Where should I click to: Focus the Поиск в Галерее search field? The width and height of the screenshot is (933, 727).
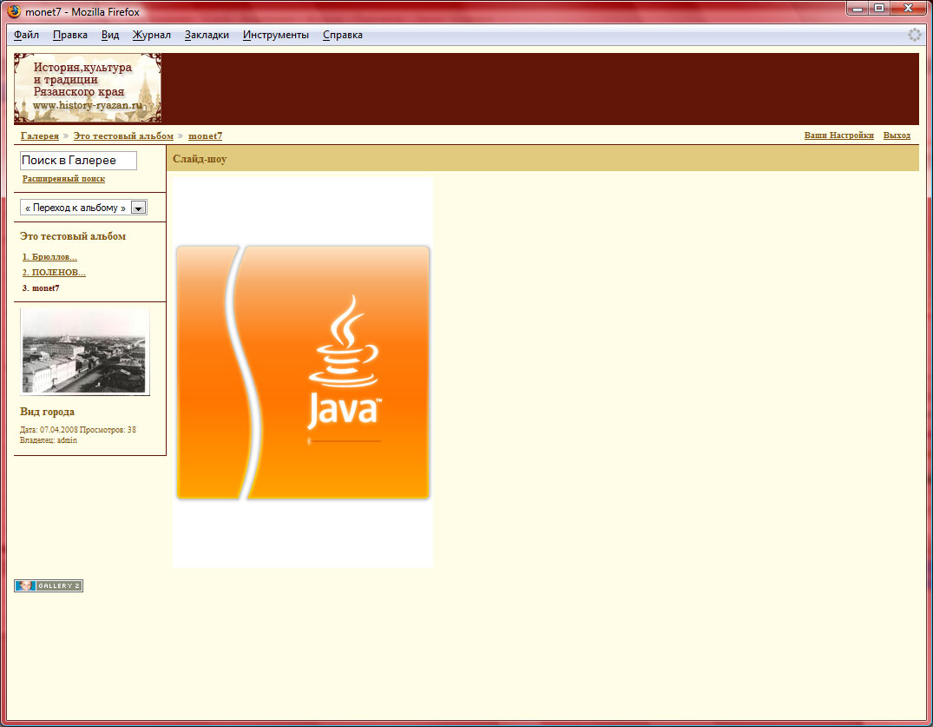click(78, 160)
